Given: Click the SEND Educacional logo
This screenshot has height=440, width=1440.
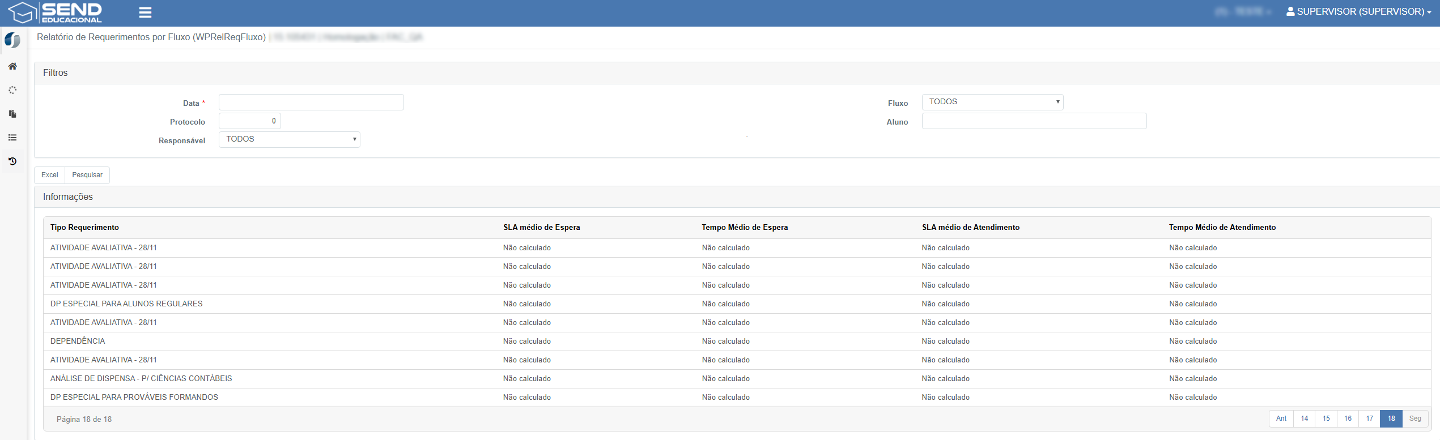Looking at the screenshot, I should coord(55,12).
